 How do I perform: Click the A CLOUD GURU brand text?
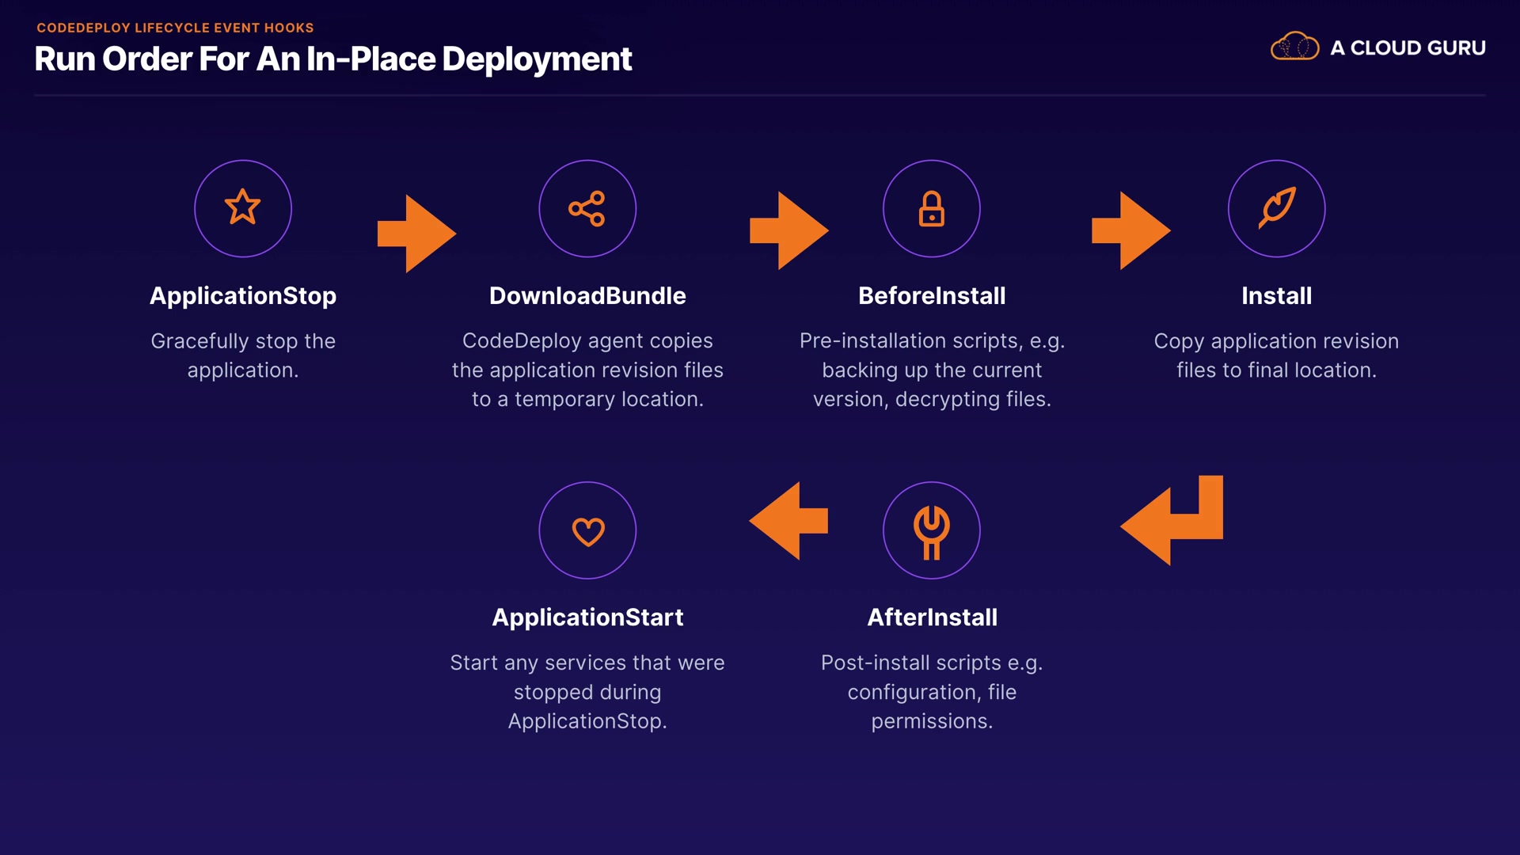[1407, 47]
